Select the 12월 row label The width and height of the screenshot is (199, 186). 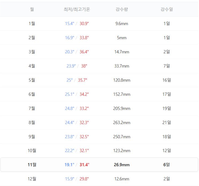(32, 179)
